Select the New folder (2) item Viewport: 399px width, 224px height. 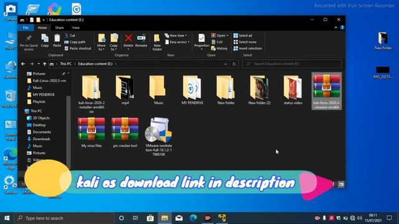pyautogui.click(x=259, y=90)
